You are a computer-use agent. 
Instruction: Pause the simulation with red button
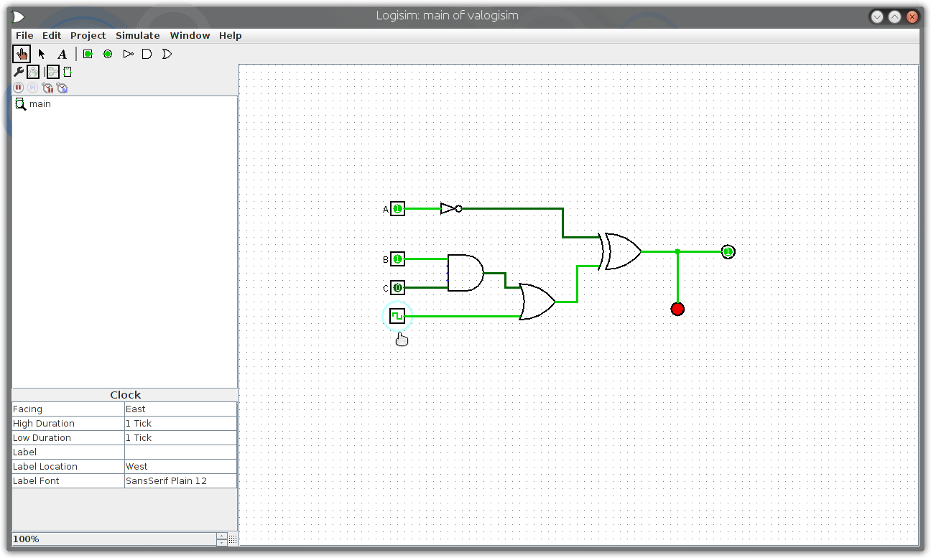point(19,88)
